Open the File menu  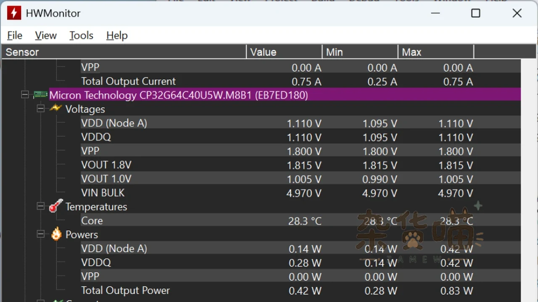(15, 36)
